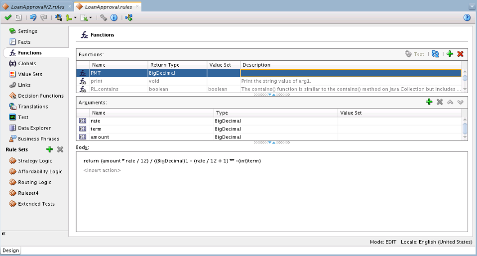Screen dimensions: 477x256
Task: Click the splitter collapse arrow below Arguments table
Action: tap(272, 142)
